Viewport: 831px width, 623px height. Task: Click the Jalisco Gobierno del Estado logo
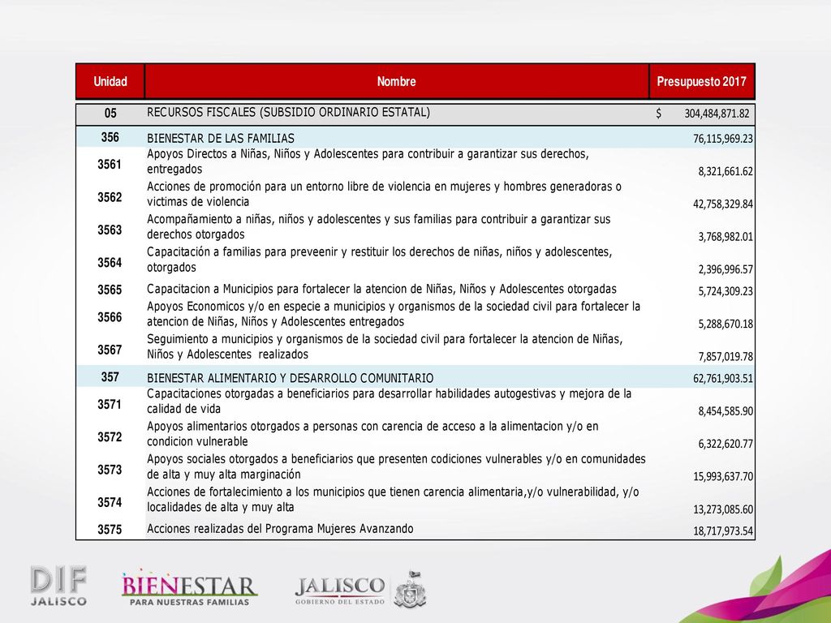(340, 591)
